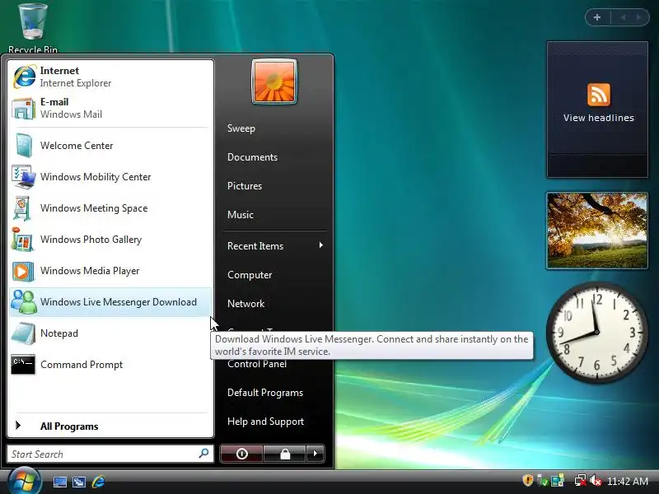659x494 pixels.
Task: Click the tray icon with green checkmark
Action: coord(543,481)
